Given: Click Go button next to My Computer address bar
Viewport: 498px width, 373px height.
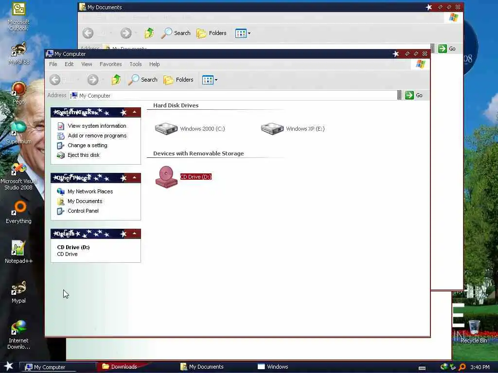Looking at the screenshot, I should click(x=414, y=95).
